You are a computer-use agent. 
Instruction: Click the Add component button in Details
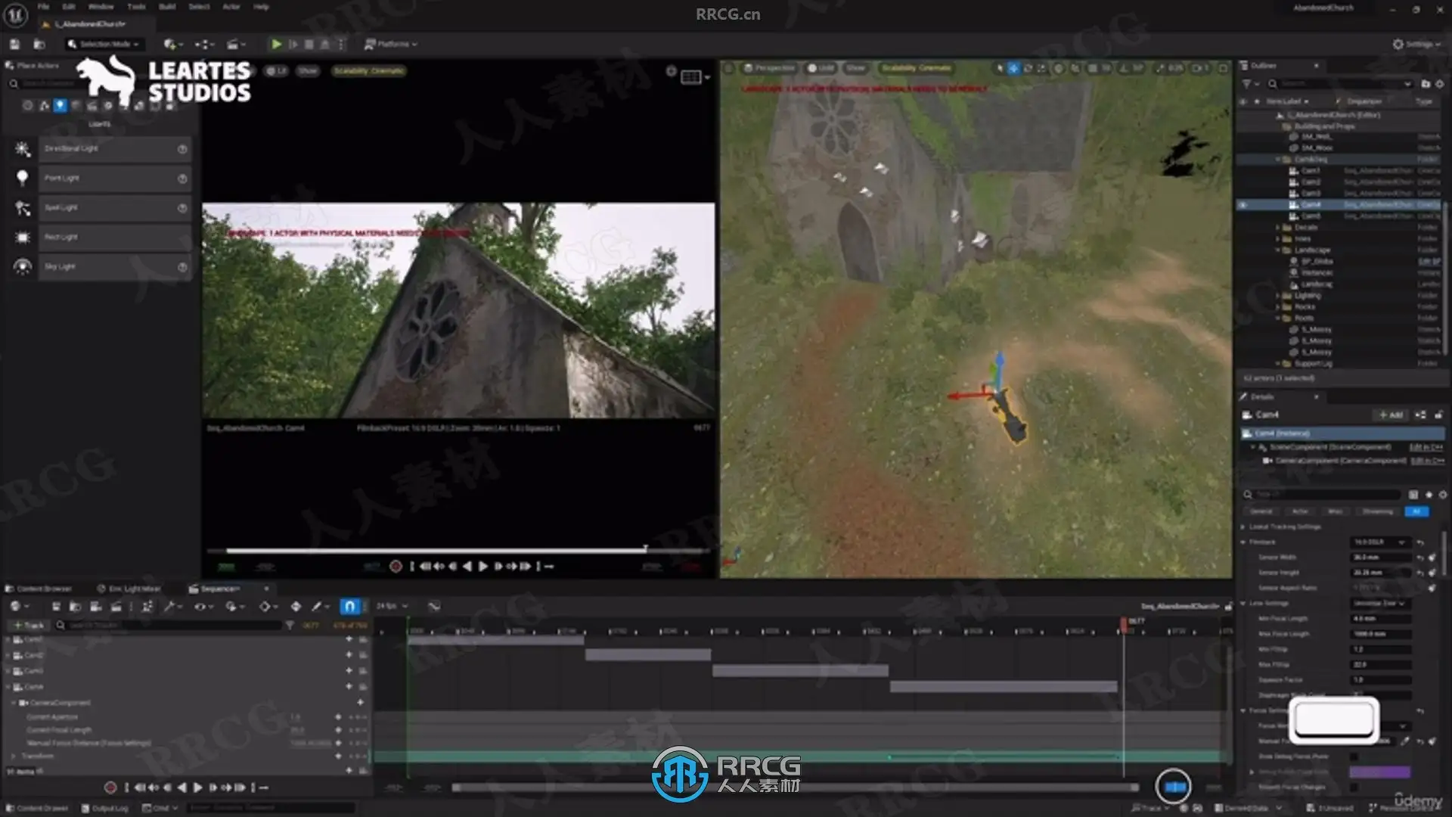pyautogui.click(x=1391, y=415)
